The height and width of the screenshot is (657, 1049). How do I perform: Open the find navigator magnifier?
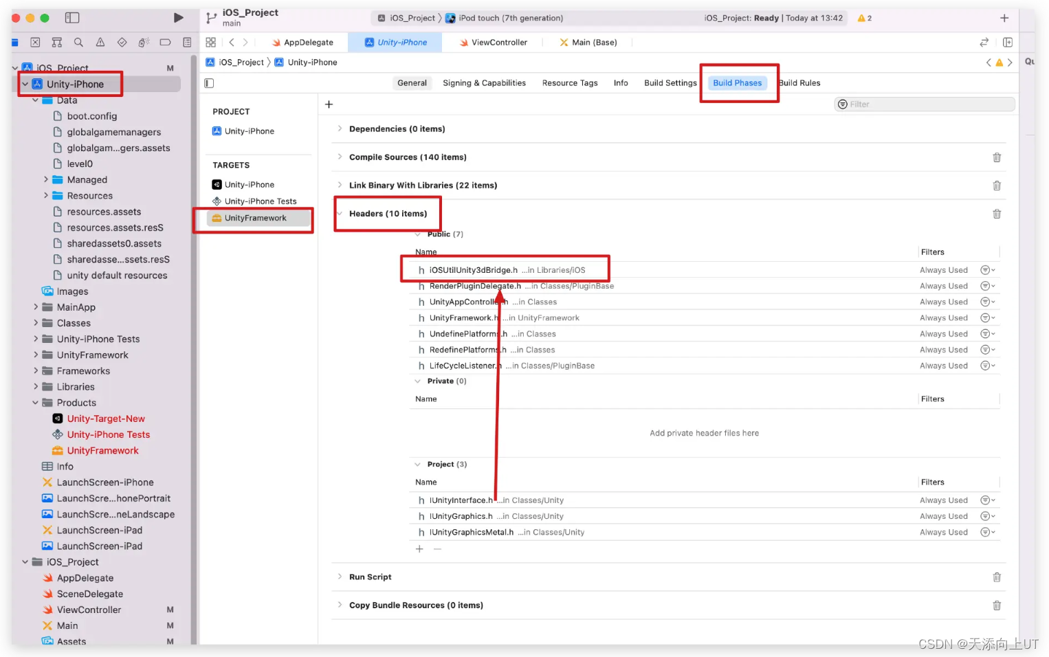78,43
